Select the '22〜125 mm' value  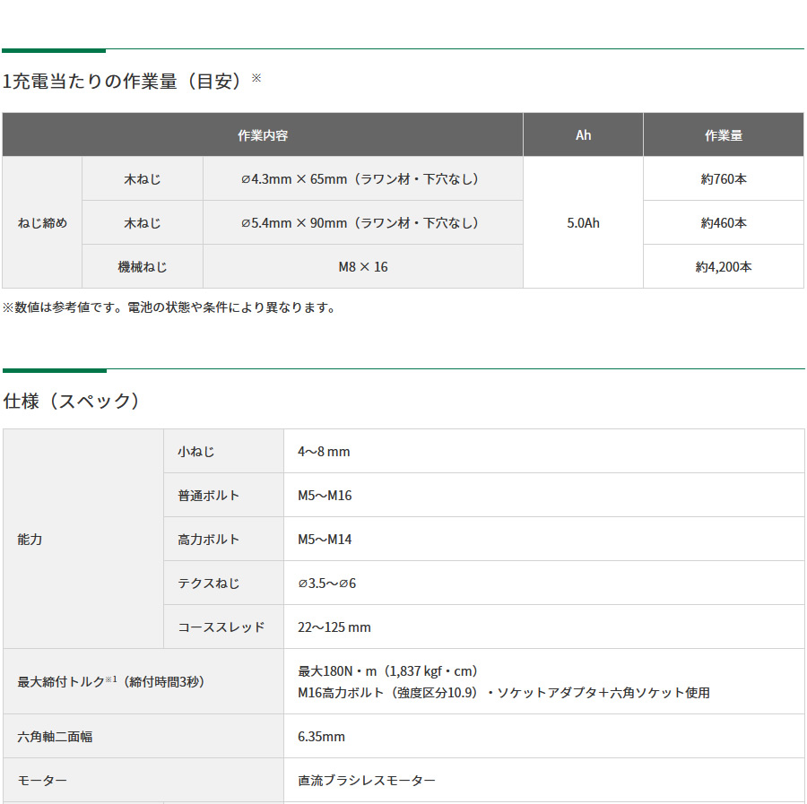[x=334, y=627]
